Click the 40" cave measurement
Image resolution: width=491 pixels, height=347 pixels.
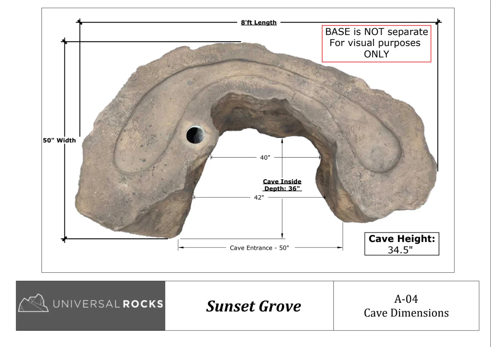click(x=265, y=158)
